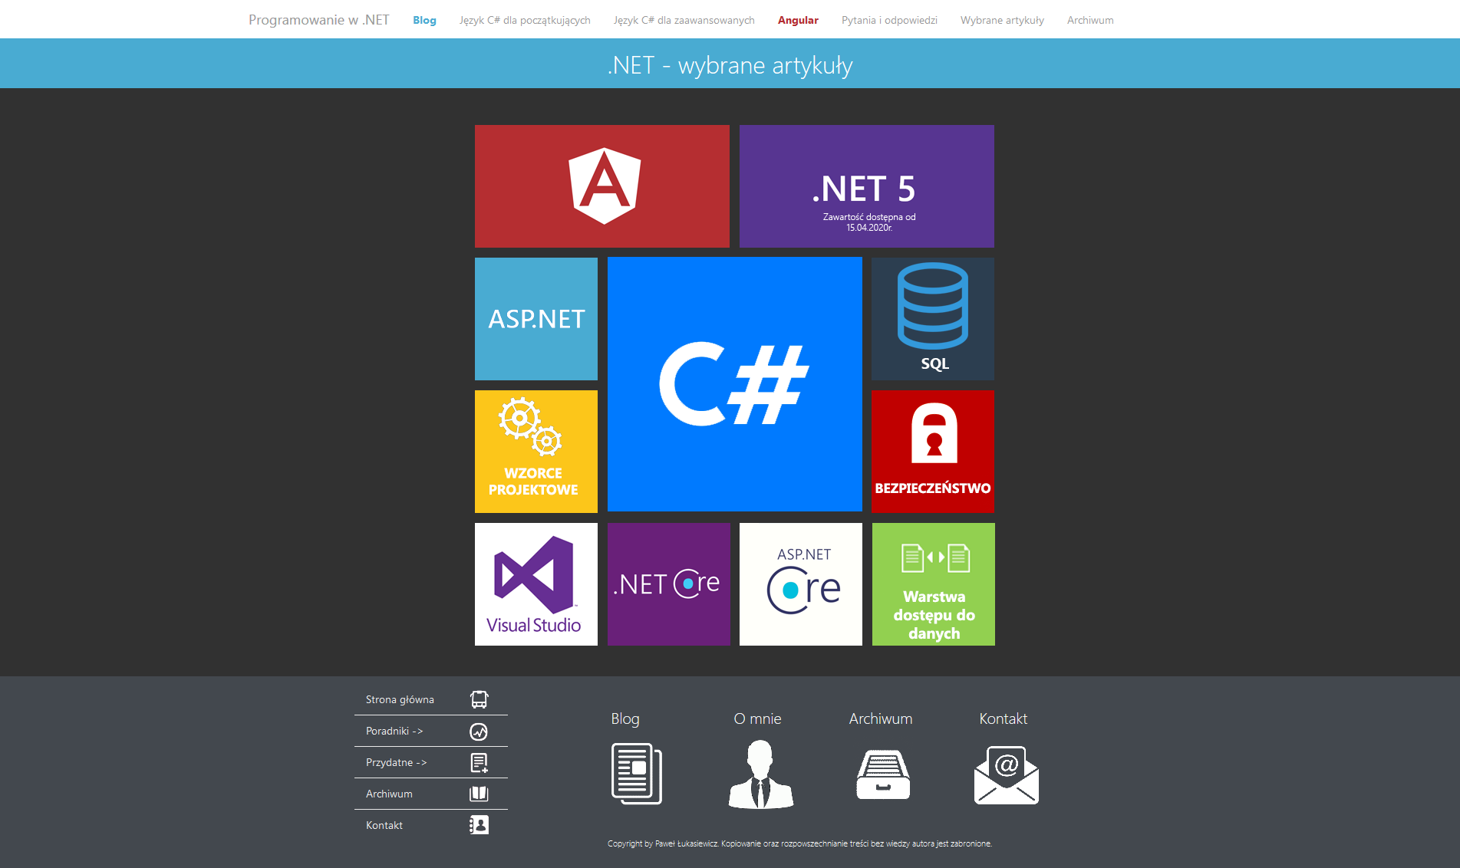Click the Kontakt link in footer side menu
Screen dimensions: 1460x868
coord(384,825)
